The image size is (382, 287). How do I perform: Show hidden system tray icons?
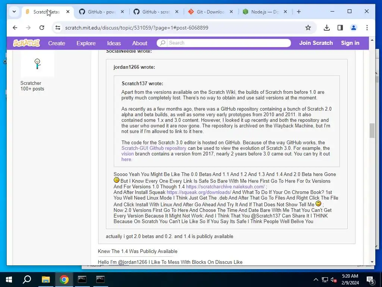point(316,280)
